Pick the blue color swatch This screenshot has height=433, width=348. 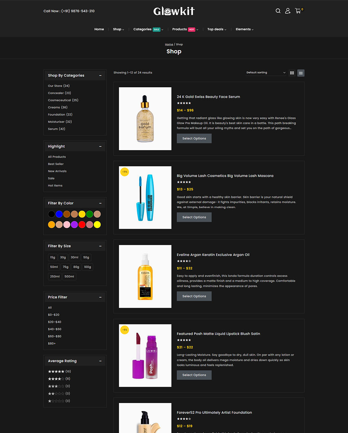tap(59, 214)
